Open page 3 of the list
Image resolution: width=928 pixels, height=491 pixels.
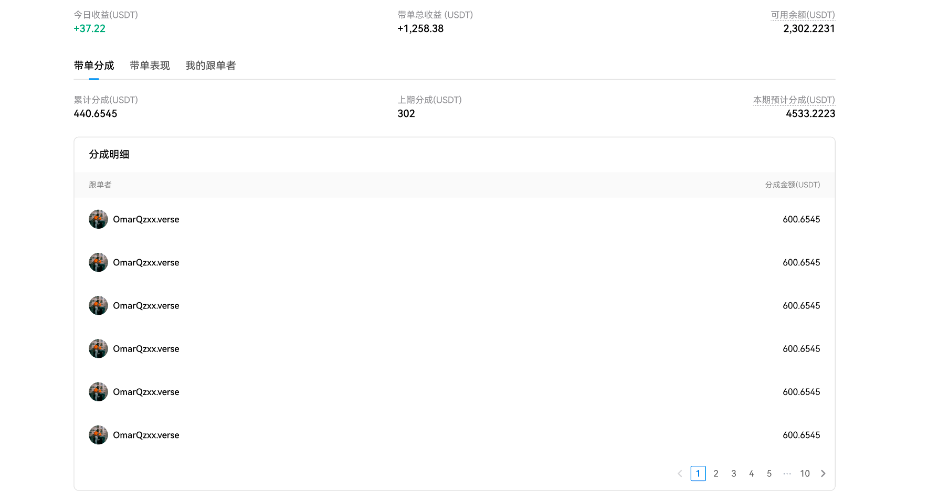[734, 474]
